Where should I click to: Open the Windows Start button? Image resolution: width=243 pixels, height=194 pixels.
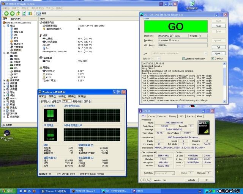tap(8, 191)
